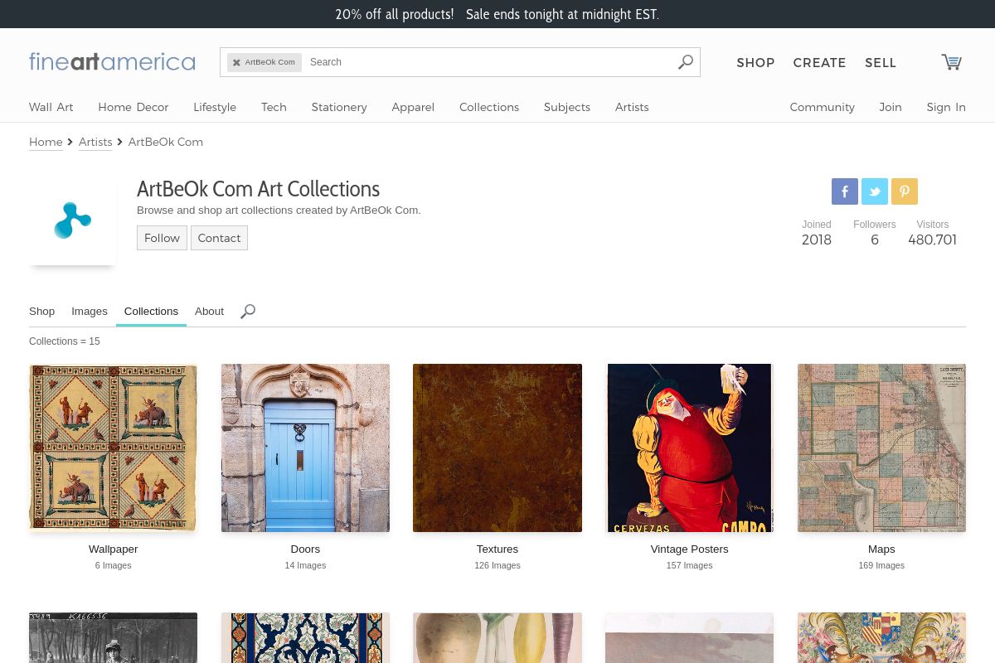
Task: Click the '169 Images' count under Maps
Action: 881,566
